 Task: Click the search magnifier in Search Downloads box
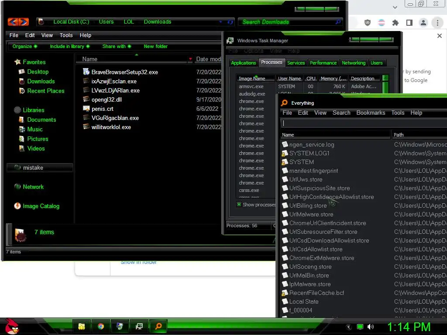(x=338, y=22)
